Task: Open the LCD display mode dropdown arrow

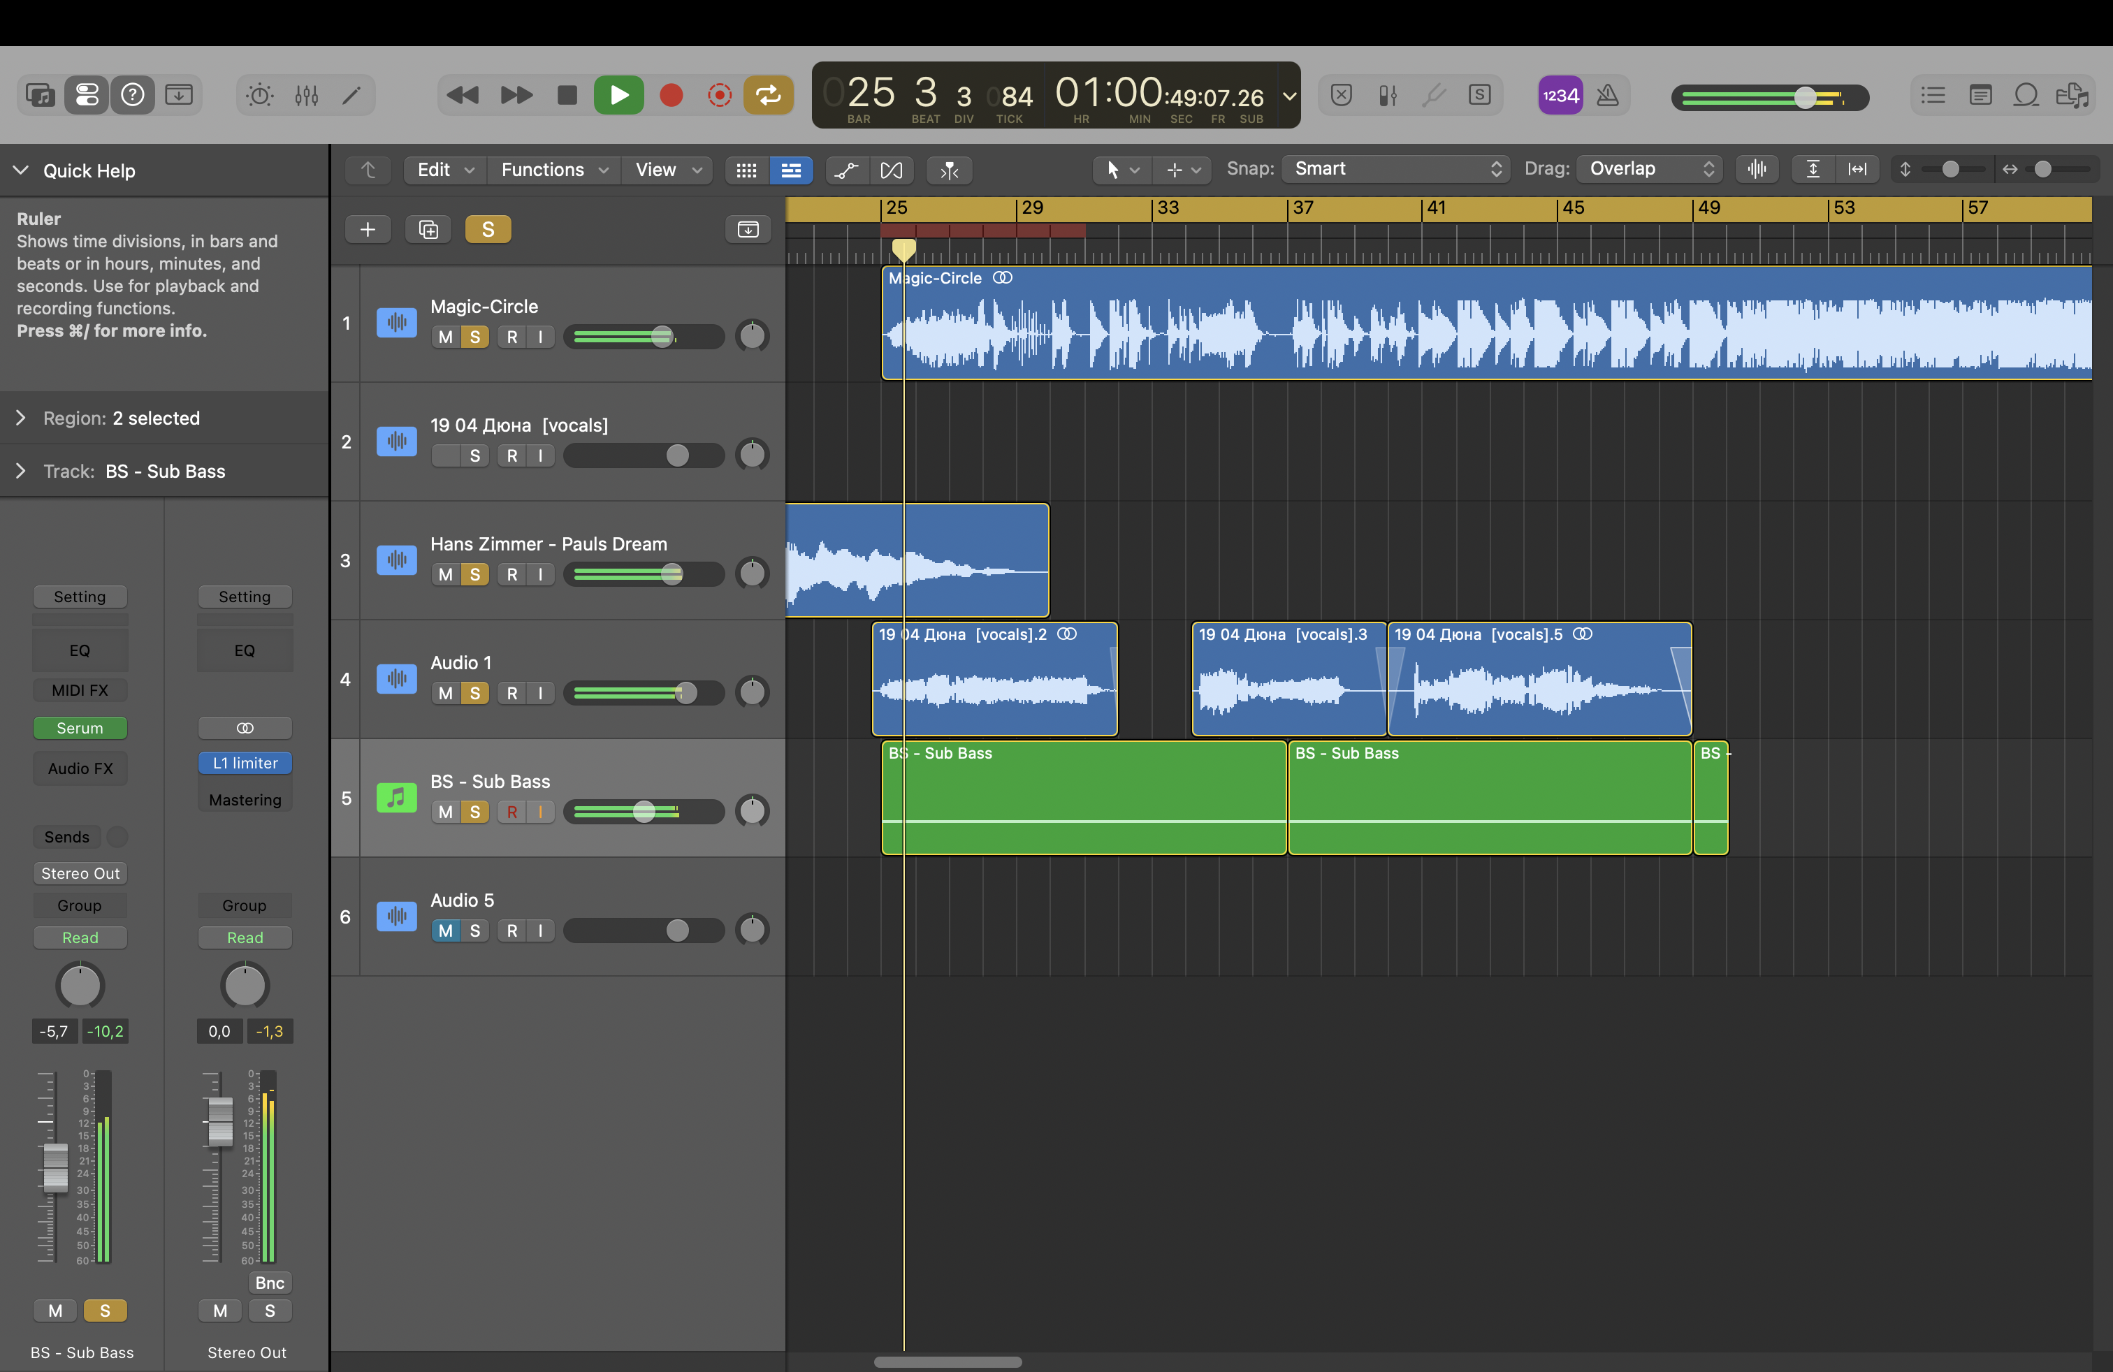Action: [1289, 96]
